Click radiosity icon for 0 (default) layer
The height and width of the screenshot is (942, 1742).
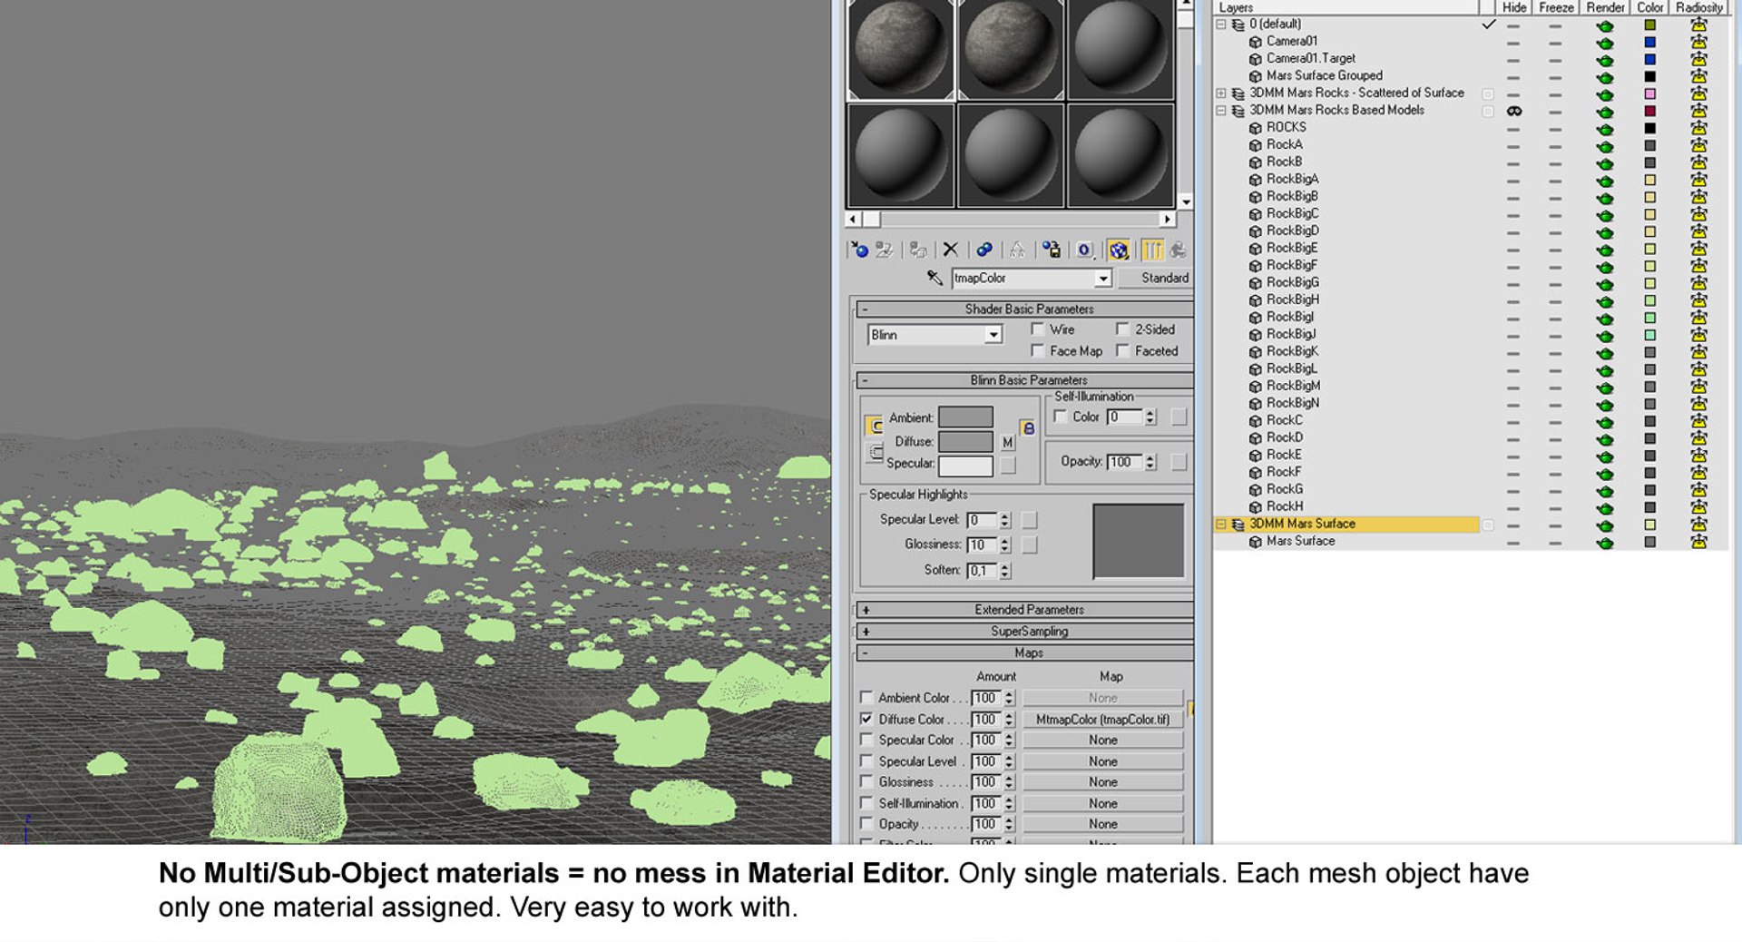coord(1698,25)
